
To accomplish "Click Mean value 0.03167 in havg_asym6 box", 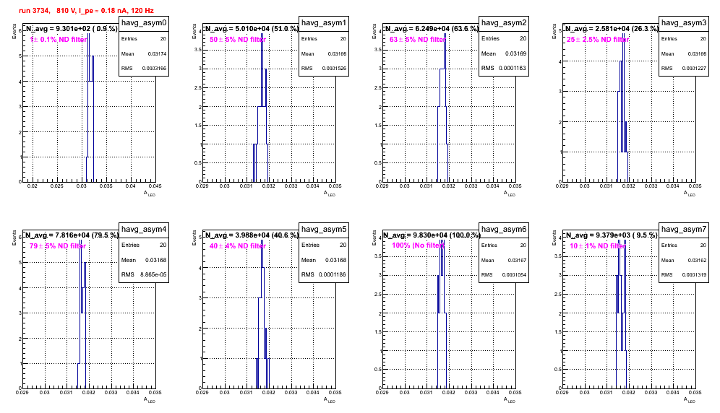I will pos(517,261).
